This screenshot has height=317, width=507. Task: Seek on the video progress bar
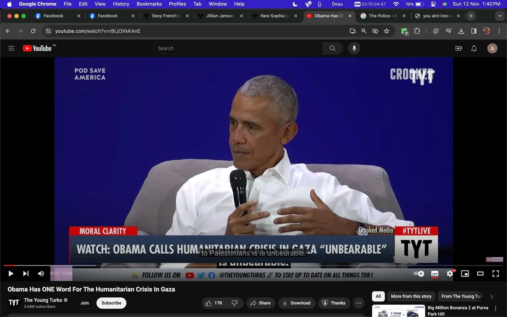pyautogui.click(x=253, y=265)
